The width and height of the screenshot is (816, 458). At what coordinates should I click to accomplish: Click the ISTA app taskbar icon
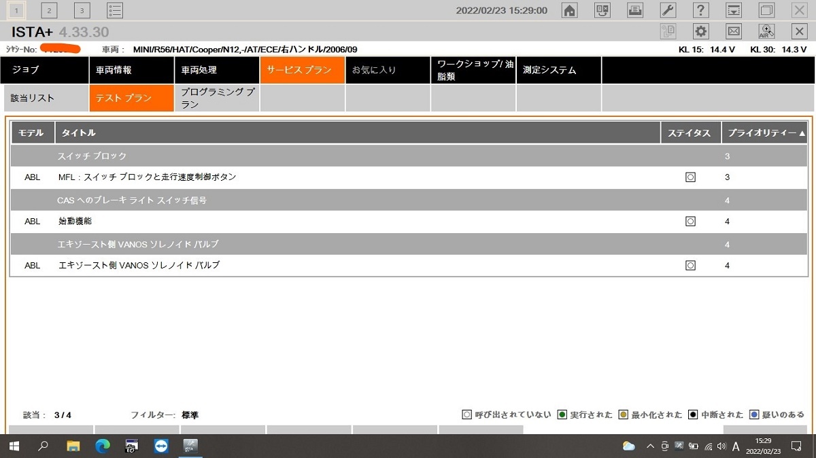[x=190, y=446]
